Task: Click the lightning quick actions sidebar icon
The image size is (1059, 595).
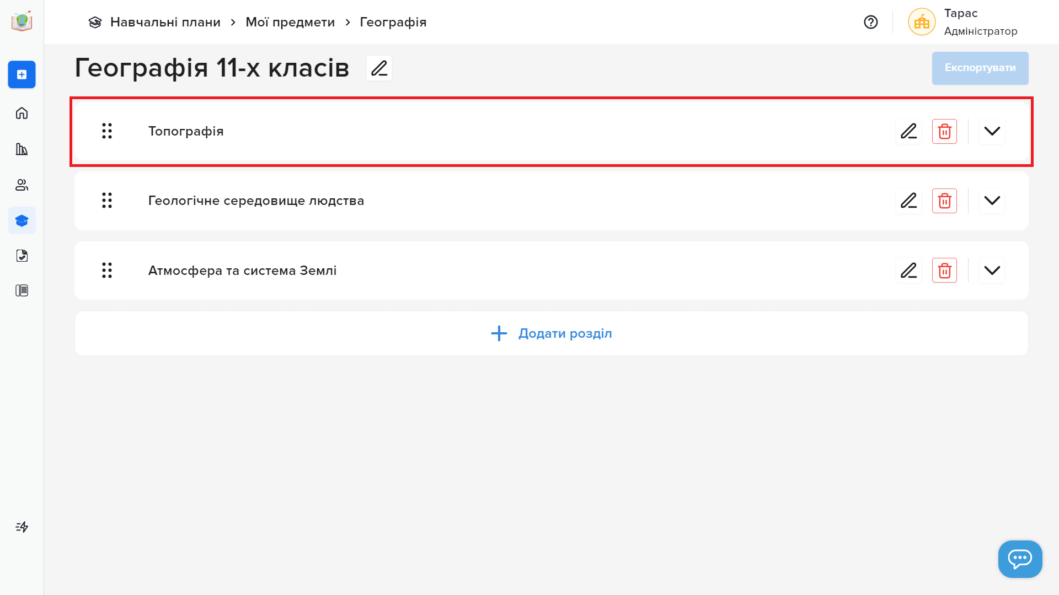Action: [x=22, y=527]
